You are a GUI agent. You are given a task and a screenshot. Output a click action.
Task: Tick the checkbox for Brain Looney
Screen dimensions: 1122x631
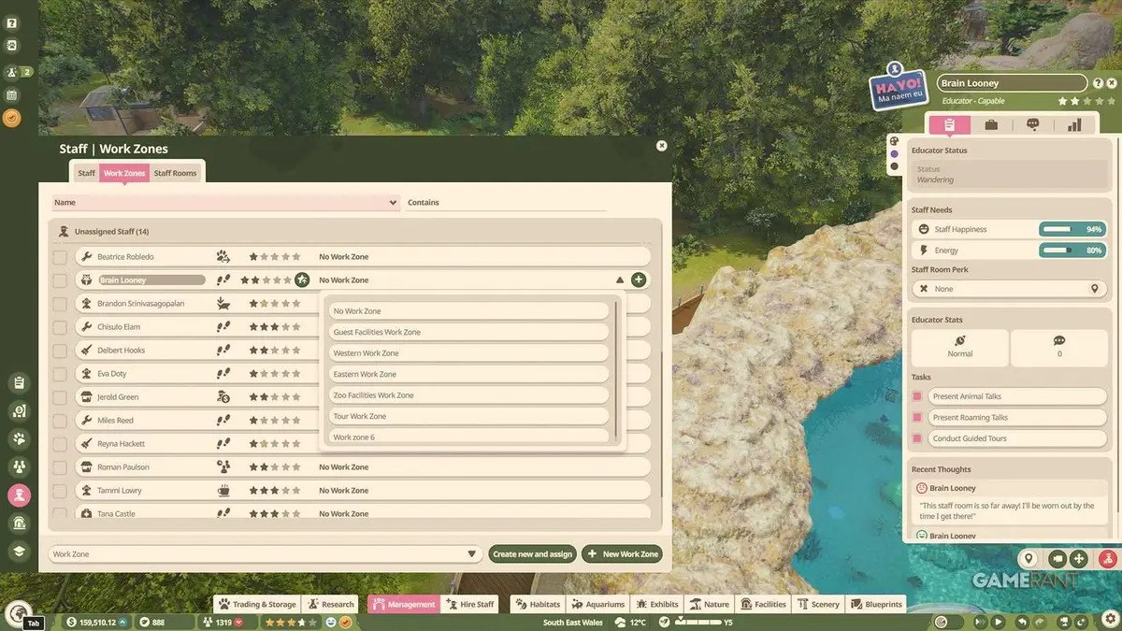(x=60, y=280)
